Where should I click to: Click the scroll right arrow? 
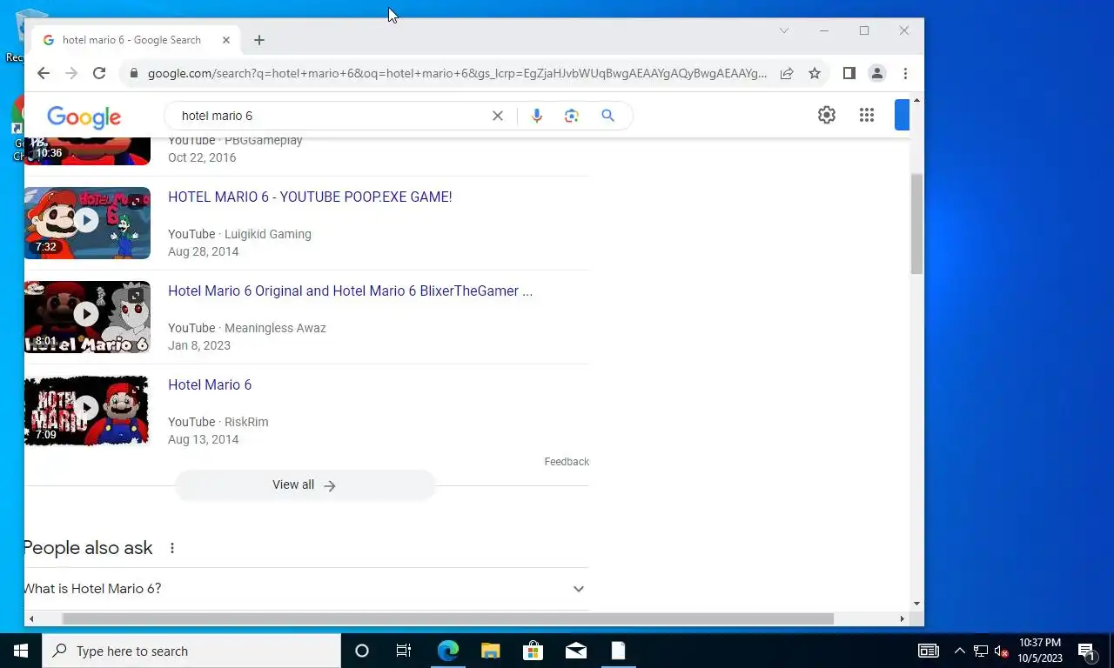pyautogui.click(x=902, y=619)
